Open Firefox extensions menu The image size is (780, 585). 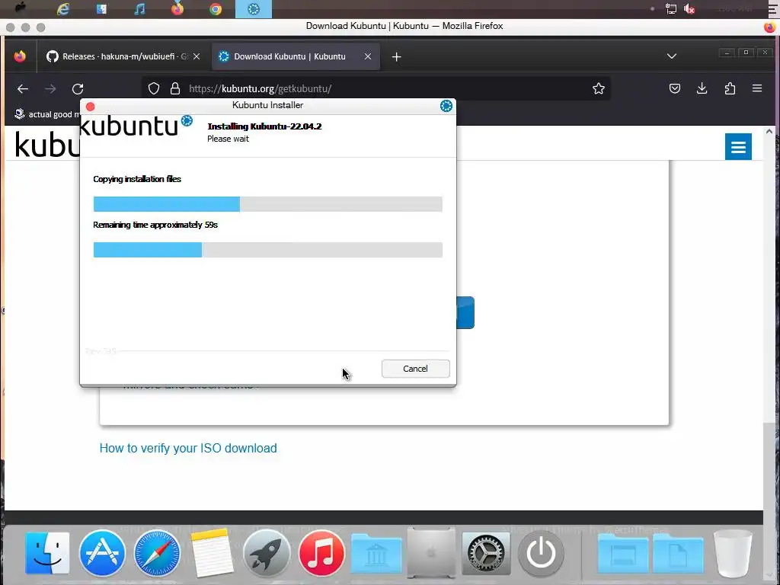pos(730,88)
